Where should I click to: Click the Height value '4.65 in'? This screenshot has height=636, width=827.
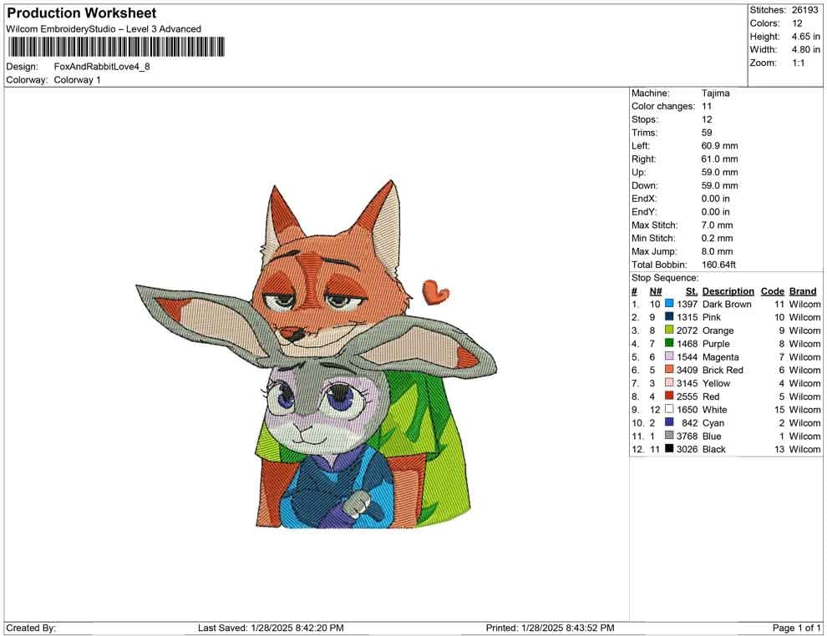click(x=805, y=37)
